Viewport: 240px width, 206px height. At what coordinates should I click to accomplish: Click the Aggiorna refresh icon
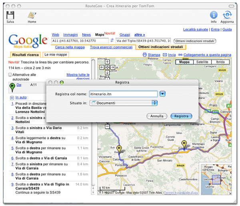(x=227, y=15)
